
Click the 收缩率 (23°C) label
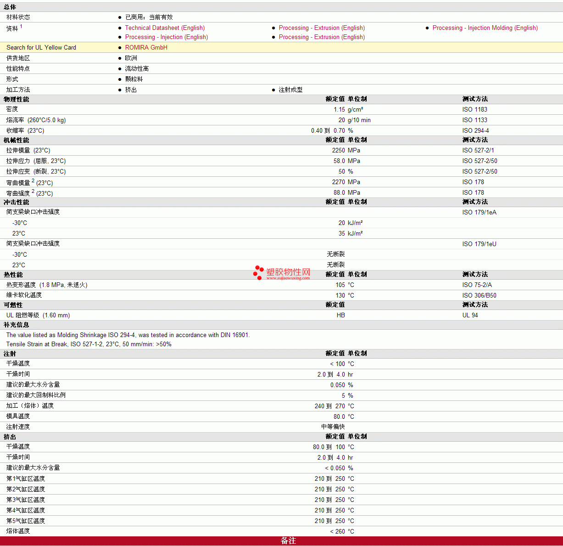pos(25,131)
